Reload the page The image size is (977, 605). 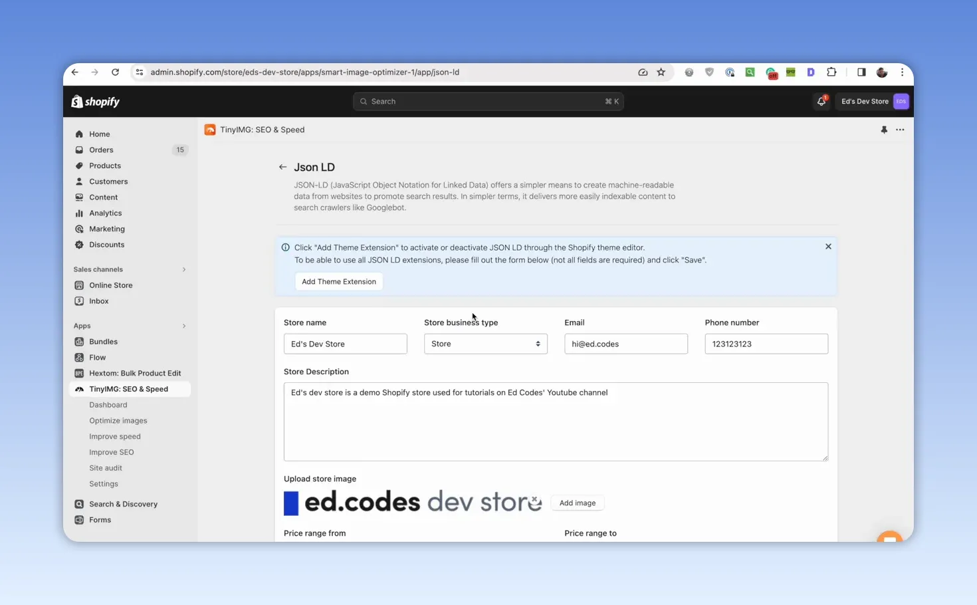click(x=115, y=72)
